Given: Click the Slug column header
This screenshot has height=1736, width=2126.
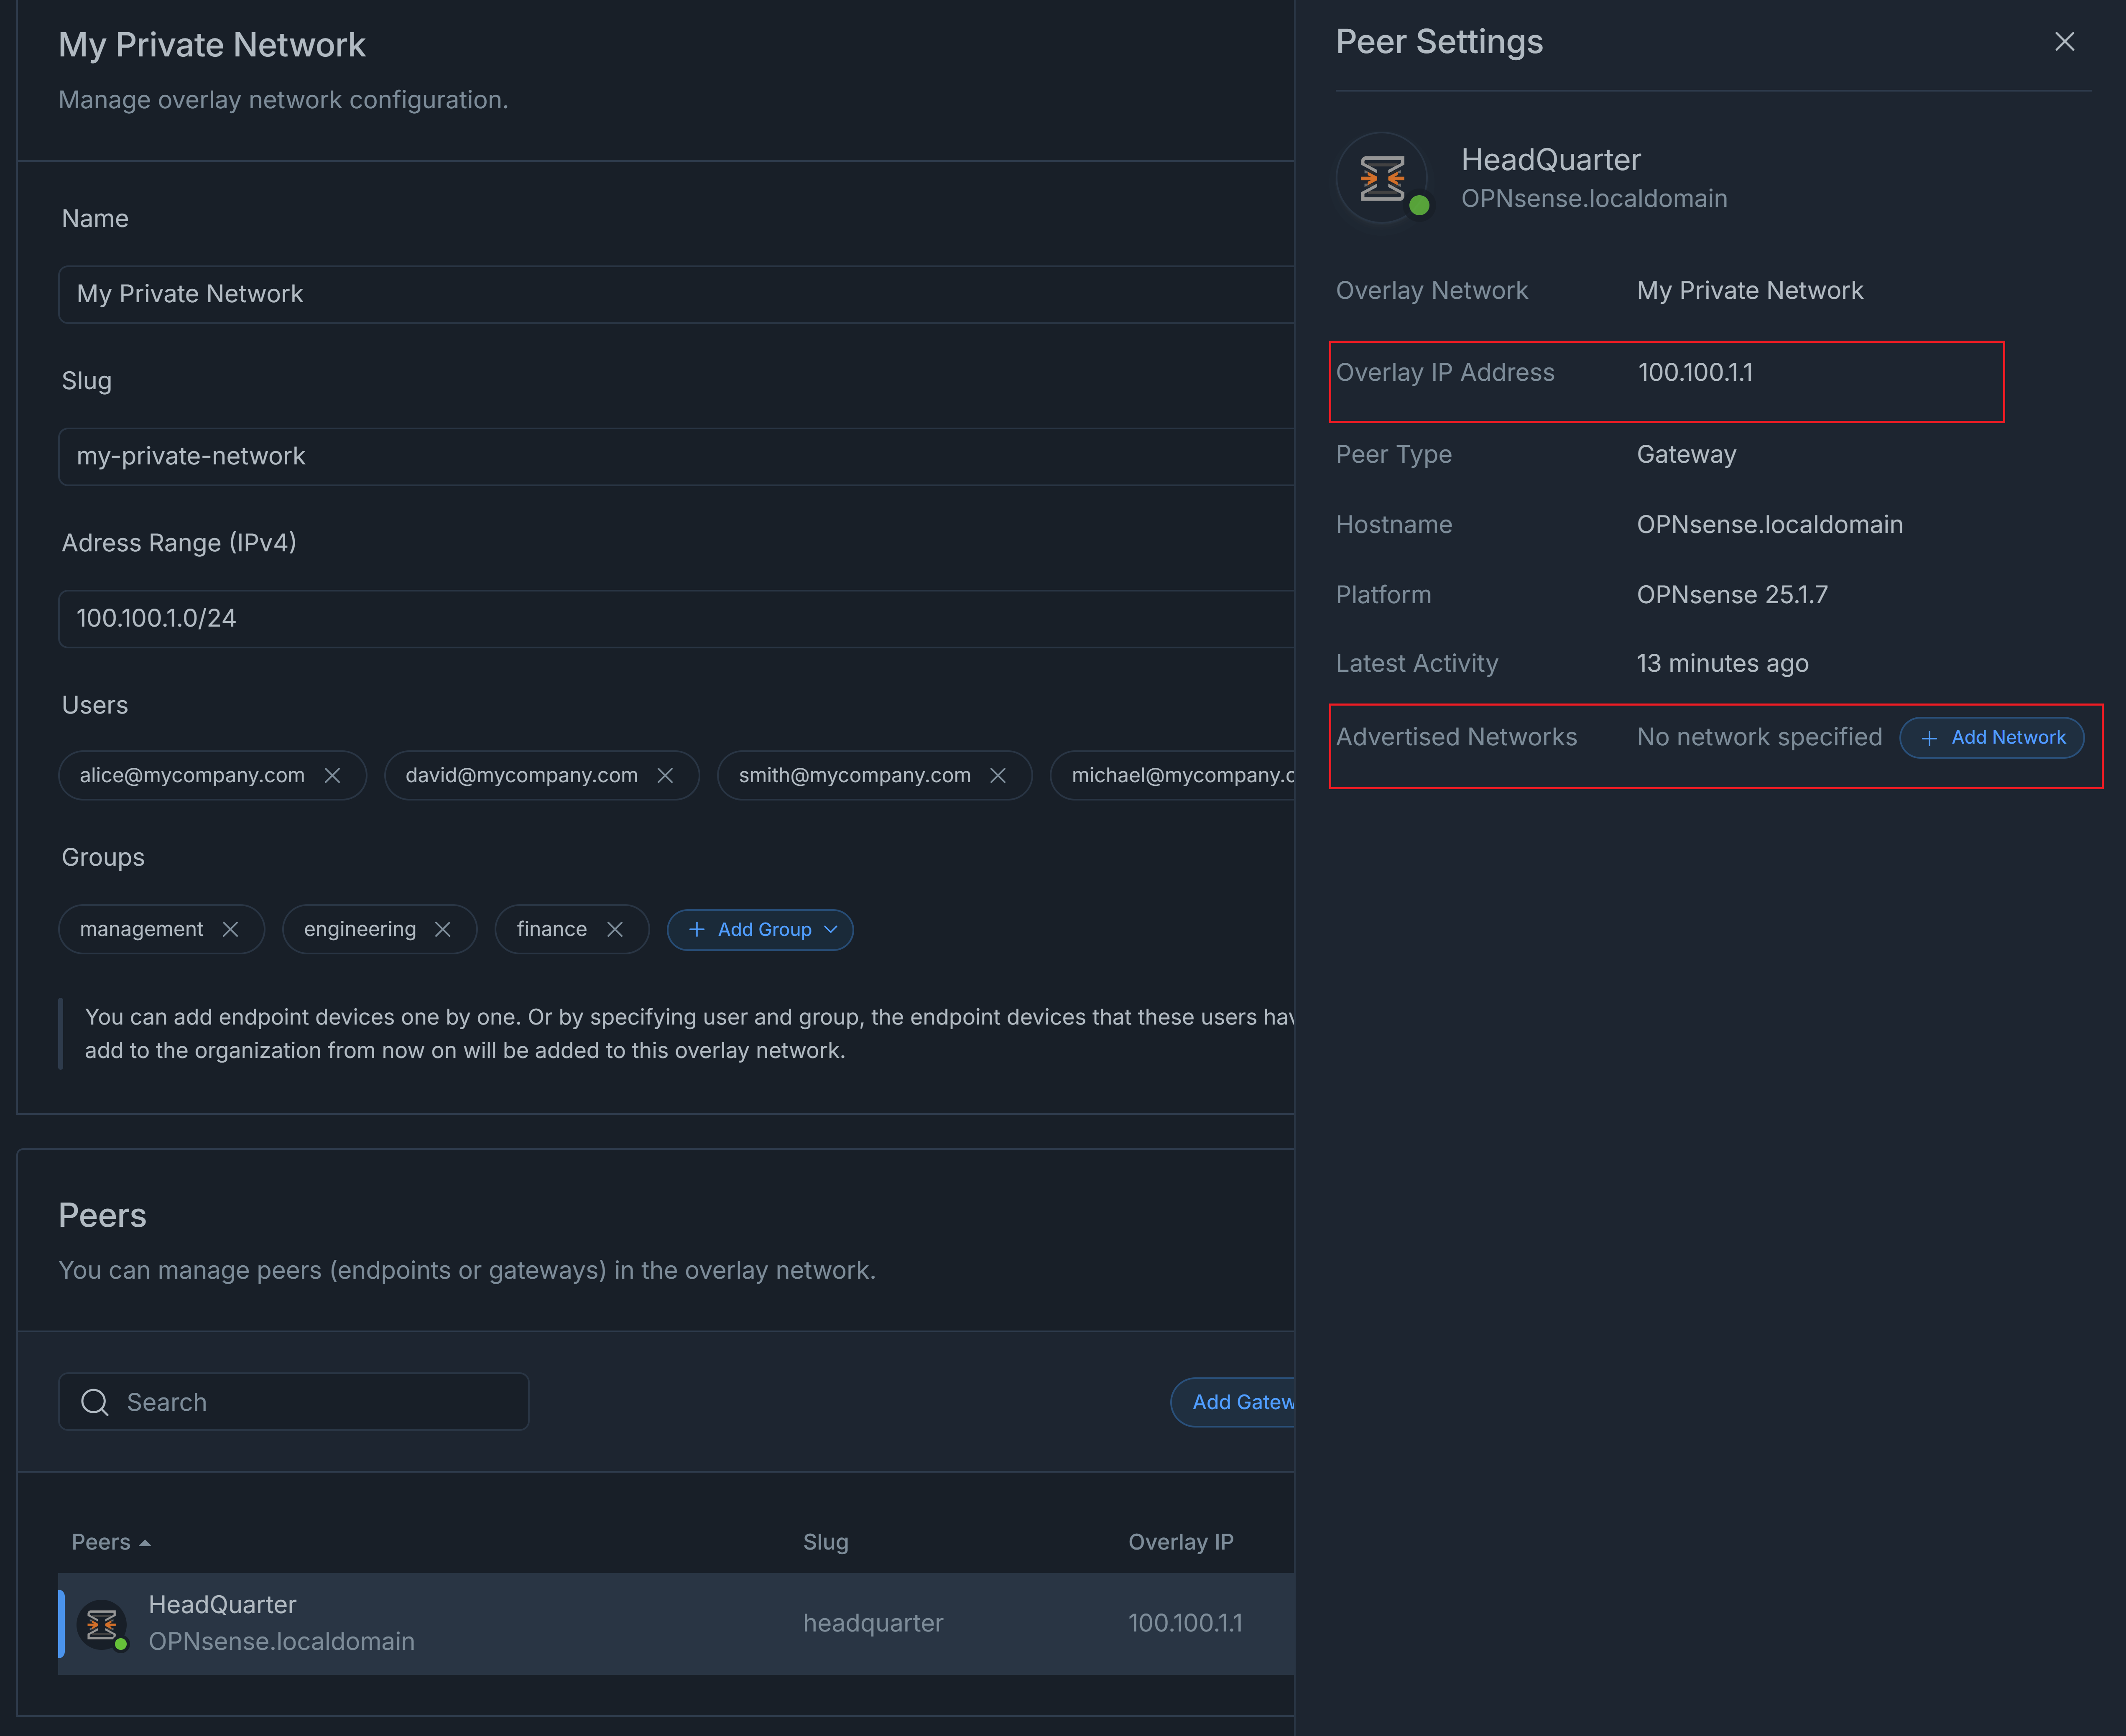Looking at the screenshot, I should [826, 1542].
